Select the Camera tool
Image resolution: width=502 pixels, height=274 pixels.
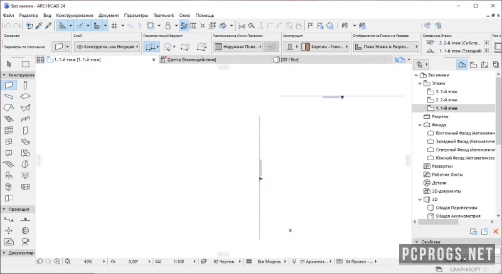pyautogui.click(x=25, y=241)
